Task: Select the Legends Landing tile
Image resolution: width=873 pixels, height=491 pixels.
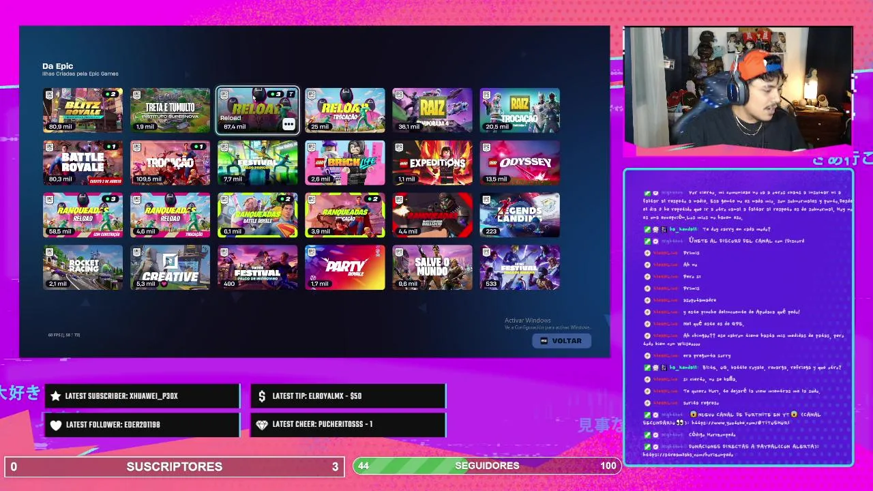Action: (519, 215)
